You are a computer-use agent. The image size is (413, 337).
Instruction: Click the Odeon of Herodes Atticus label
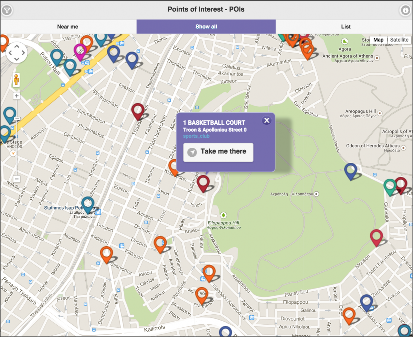[x=373, y=146]
